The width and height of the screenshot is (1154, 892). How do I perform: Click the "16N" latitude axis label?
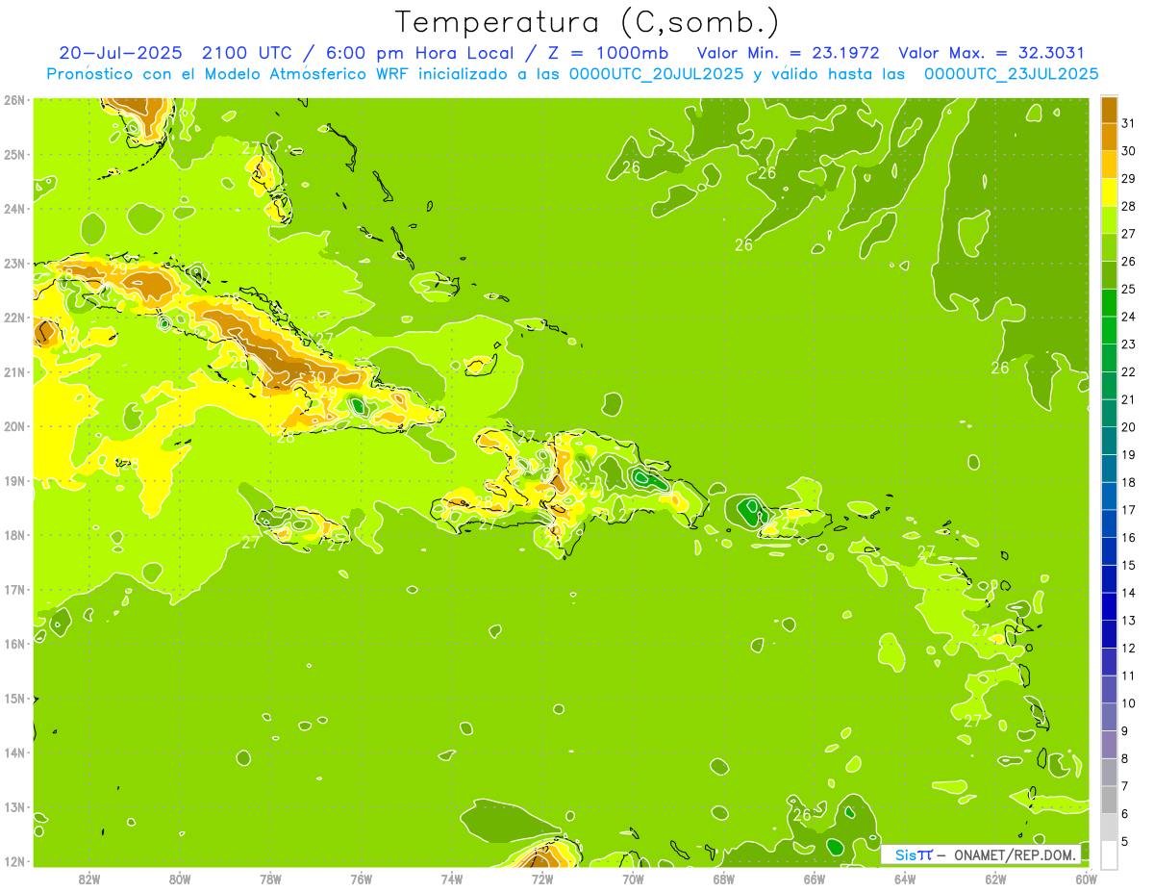(x=14, y=644)
